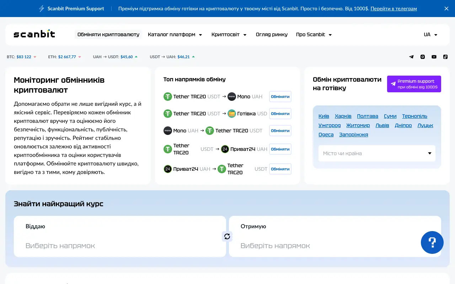The width and height of the screenshot is (455, 284).
Task: Choose the Ужгород city link
Action: coord(330,125)
